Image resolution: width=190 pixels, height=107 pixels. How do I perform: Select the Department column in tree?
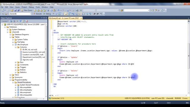click(34, 57)
